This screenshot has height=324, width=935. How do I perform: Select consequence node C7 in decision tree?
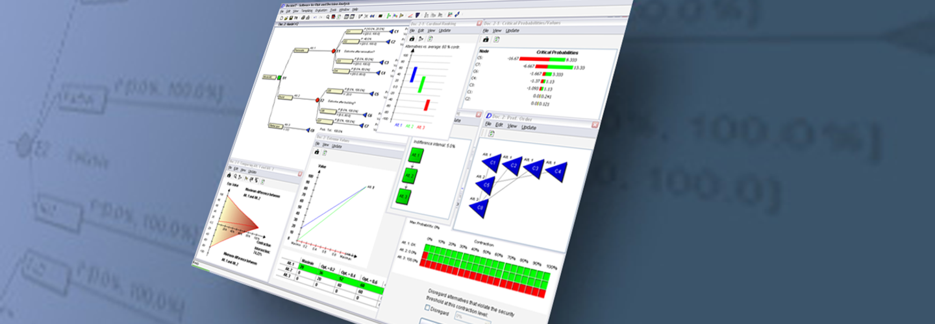pyautogui.click(x=361, y=126)
